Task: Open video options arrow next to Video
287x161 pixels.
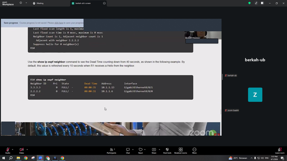Action: click(27, 149)
